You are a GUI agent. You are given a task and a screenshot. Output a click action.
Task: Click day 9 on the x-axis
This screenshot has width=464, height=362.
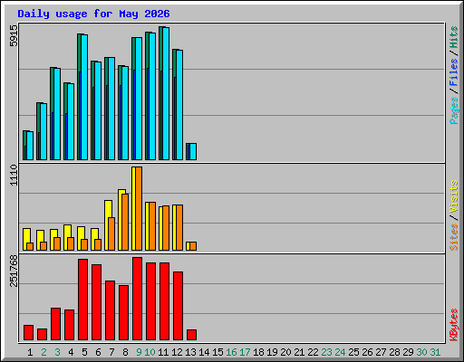[x=139, y=352]
